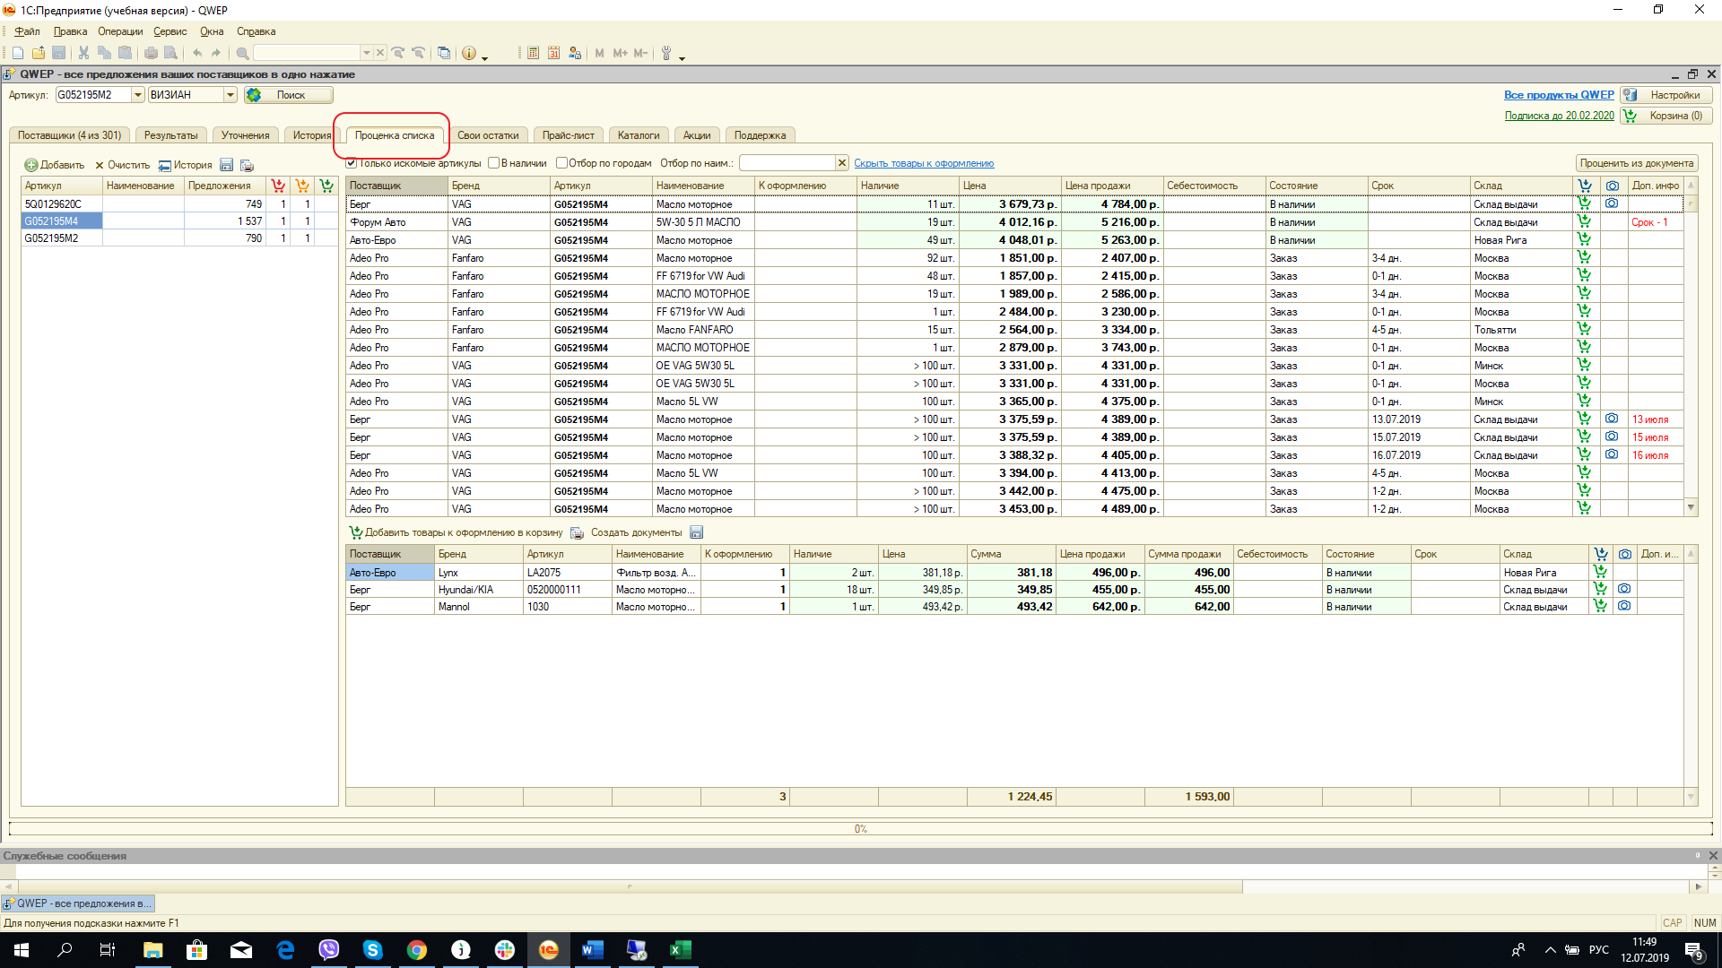The width and height of the screenshot is (1722, 968).
Task: Click the green cart column header in the article list
Action: (x=326, y=186)
